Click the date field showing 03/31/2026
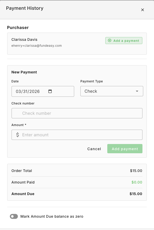 tap(43, 91)
